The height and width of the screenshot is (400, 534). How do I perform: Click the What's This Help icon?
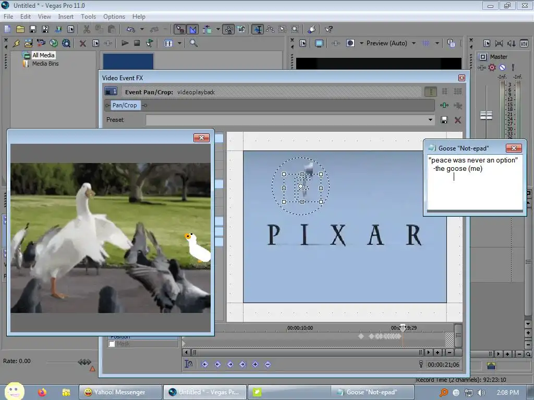[x=329, y=29]
